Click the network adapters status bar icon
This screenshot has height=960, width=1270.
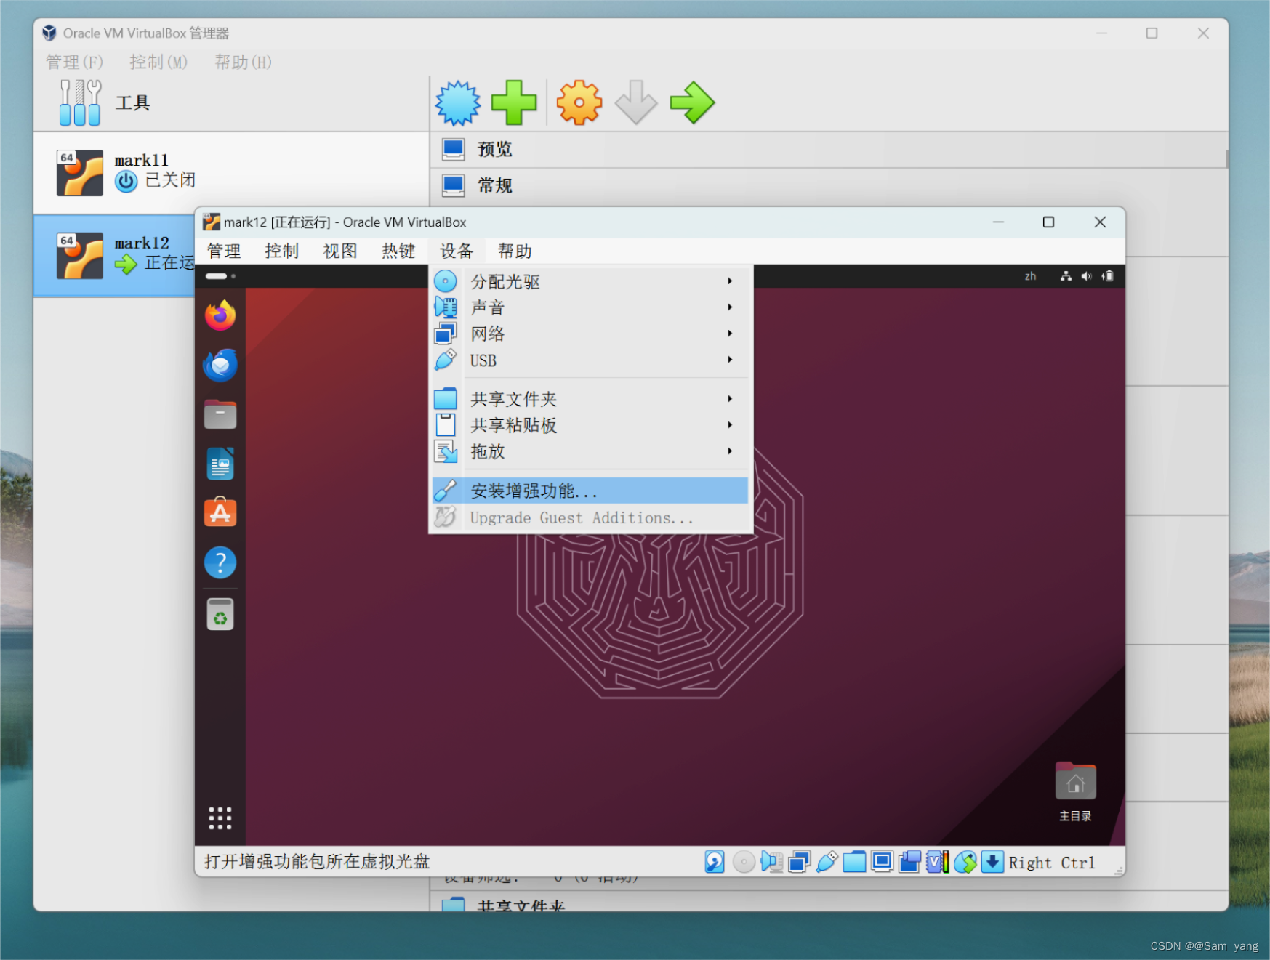[x=799, y=862]
